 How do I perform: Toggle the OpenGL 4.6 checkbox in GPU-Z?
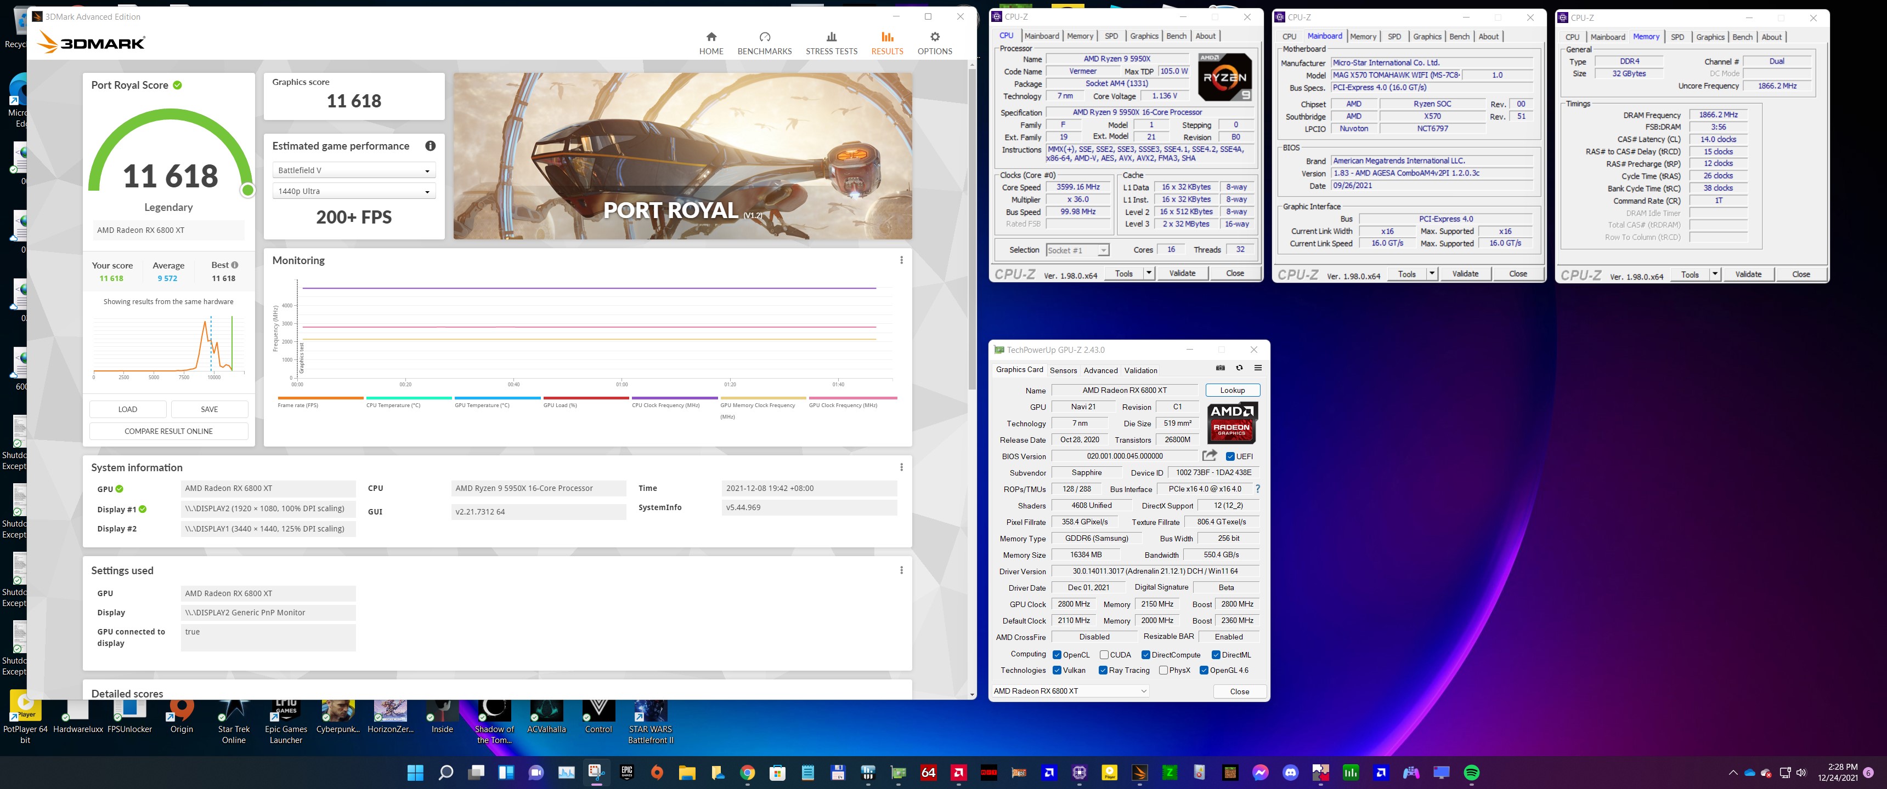coord(1204,671)
